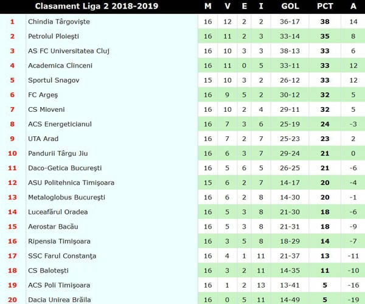Open Metaloglobus București entry
Viewport: 365px width, 304px height.
(x=66, y=198)
